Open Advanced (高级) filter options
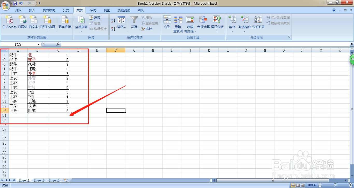354x188 pixels. [146, 29]
